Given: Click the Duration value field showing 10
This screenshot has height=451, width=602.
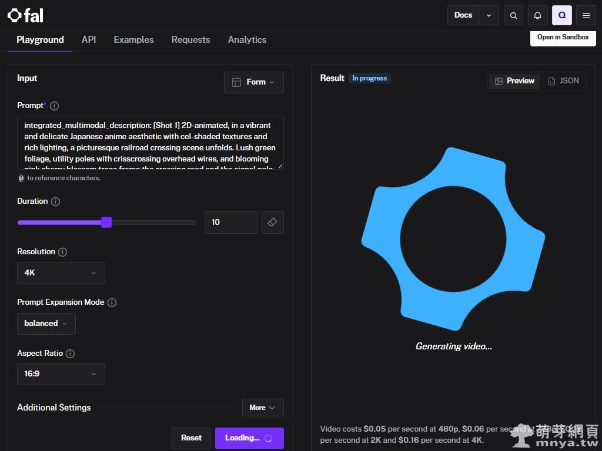Looking at the screenshot, I should point(230,223).
